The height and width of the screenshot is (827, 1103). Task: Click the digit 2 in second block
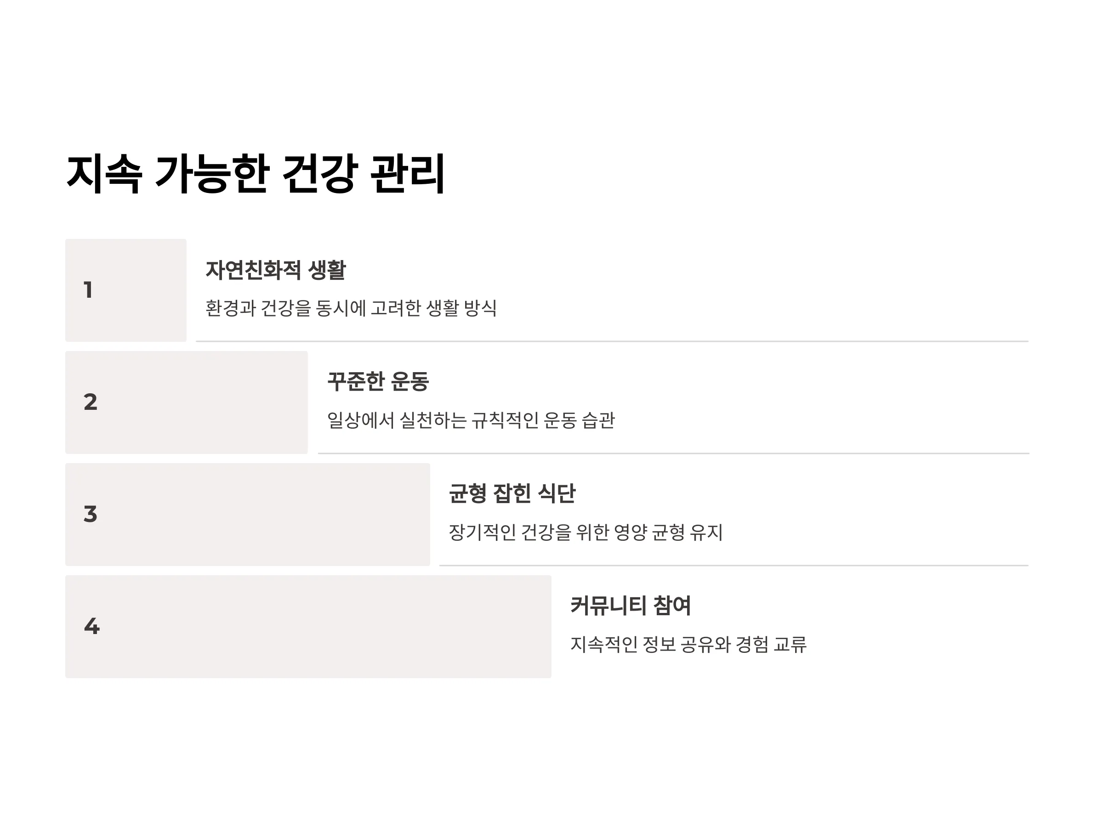[x=90, y=402]
